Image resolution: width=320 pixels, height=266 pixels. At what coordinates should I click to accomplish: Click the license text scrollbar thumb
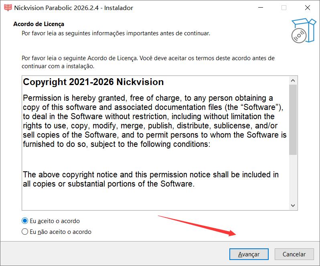click(x=293, y=120)
